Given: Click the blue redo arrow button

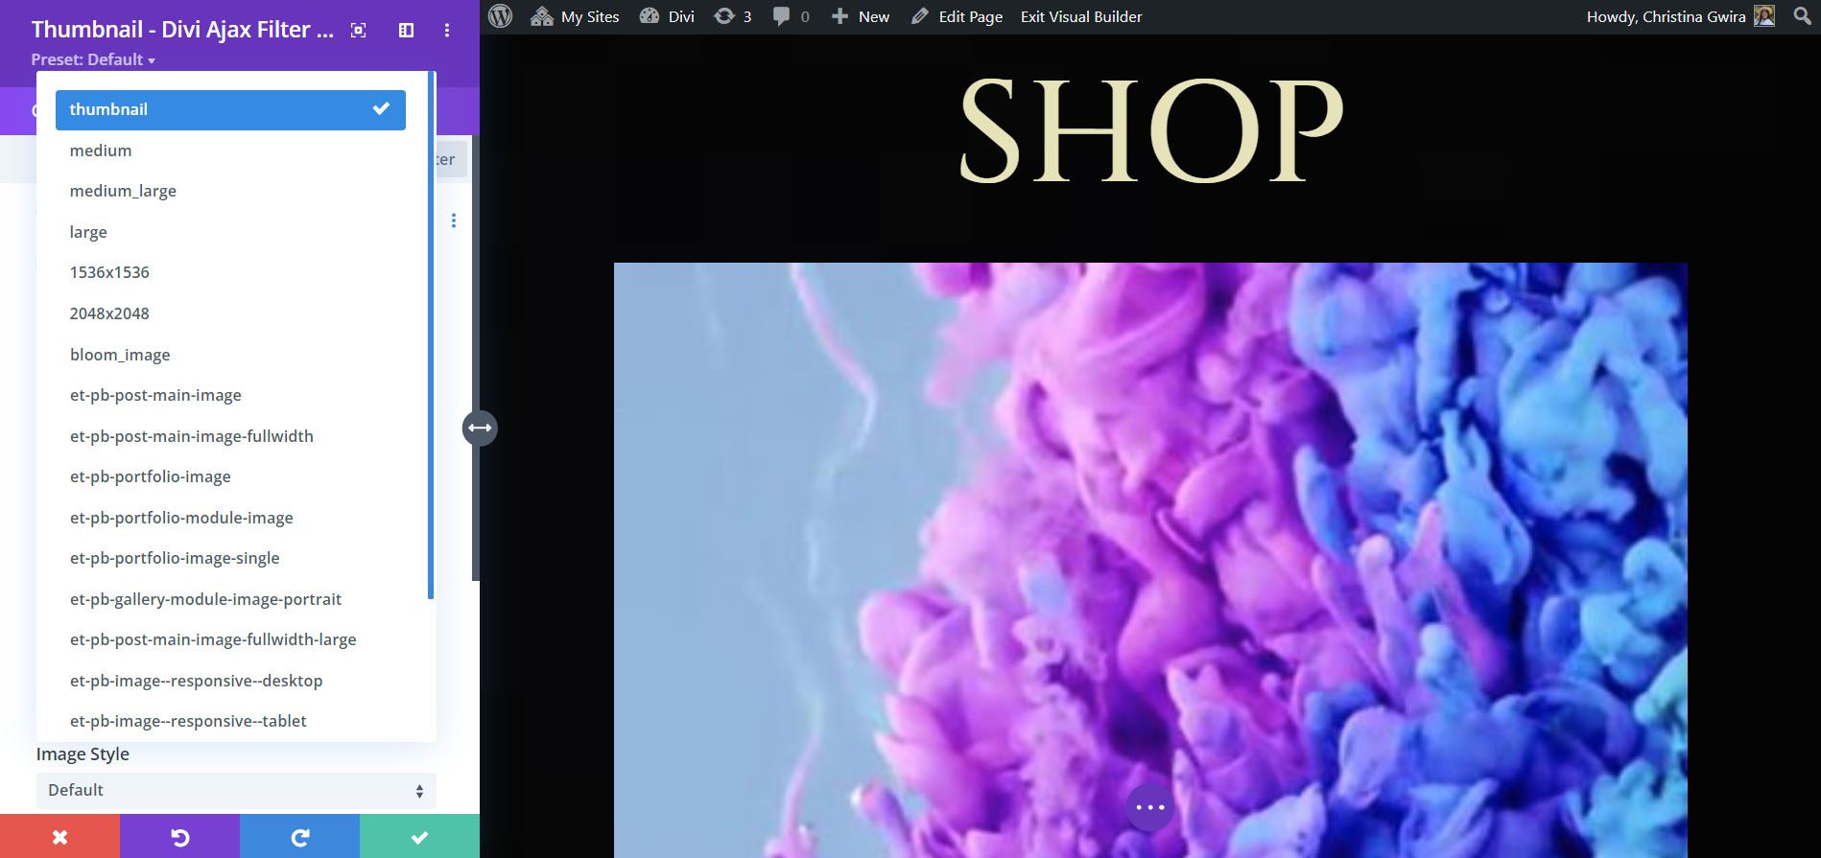Looking at the screenshot, I should [299, 837].
